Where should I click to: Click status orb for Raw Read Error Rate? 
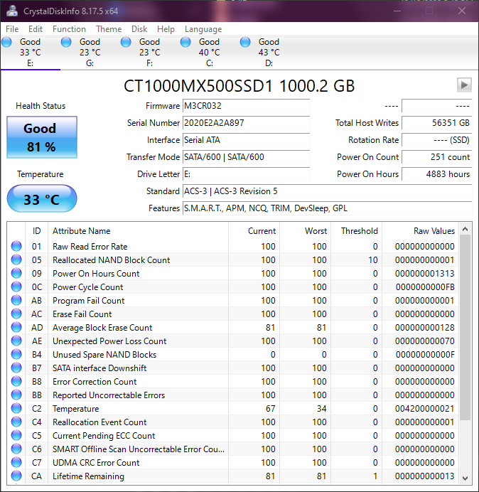tap(16, 246)
